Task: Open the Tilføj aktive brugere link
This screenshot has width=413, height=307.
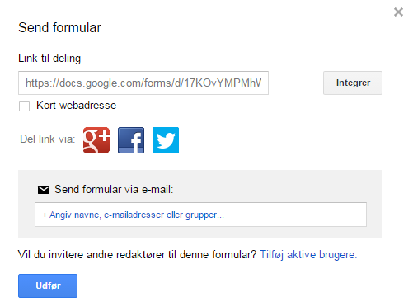Action: tap(308, 254)
